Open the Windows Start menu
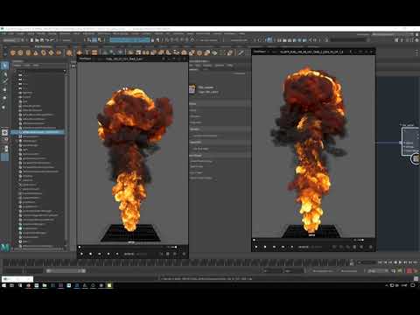 (3, 285)
